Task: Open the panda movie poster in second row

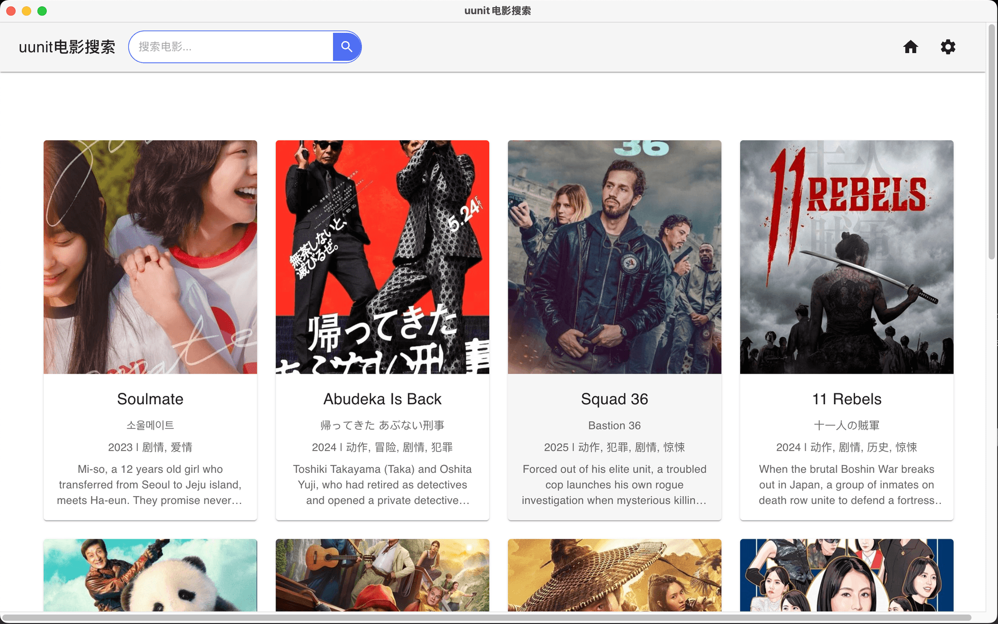Action: [150, 575]
